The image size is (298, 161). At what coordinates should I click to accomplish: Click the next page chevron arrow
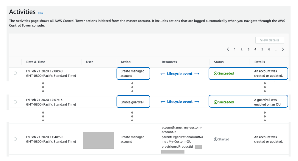point(283,49)
